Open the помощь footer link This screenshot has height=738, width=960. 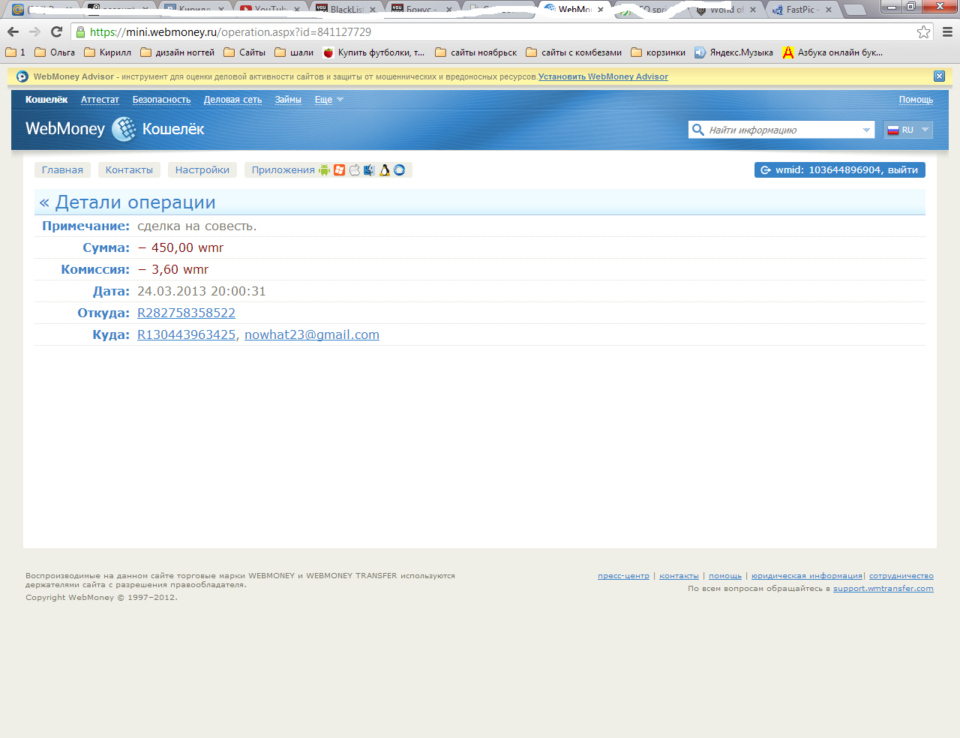coord(725,576)
